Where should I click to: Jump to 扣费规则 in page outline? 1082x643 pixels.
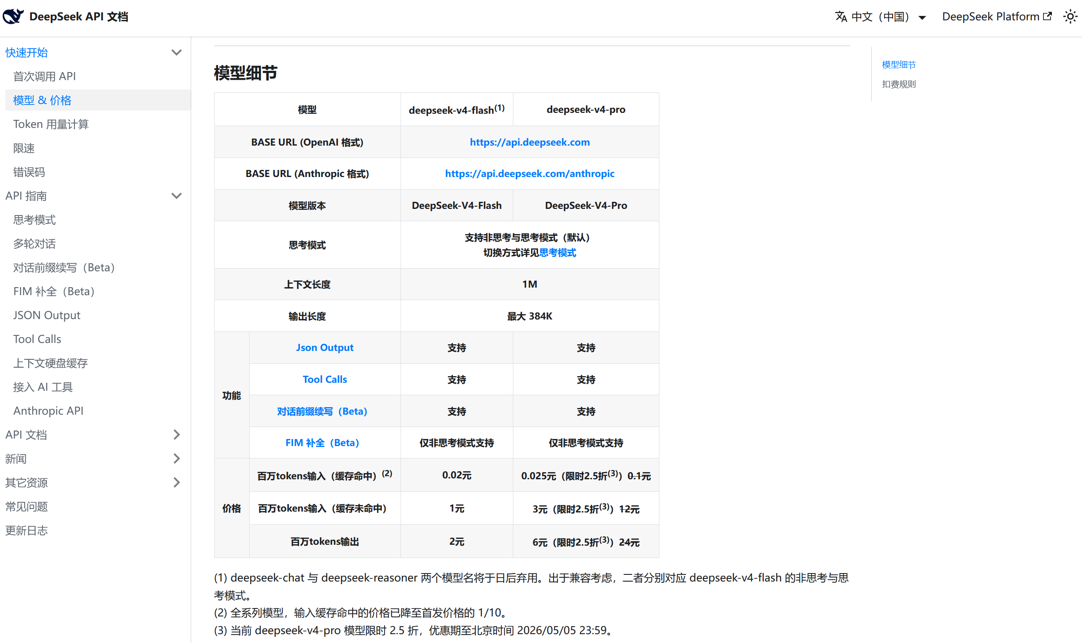click(x=899, y=84)
